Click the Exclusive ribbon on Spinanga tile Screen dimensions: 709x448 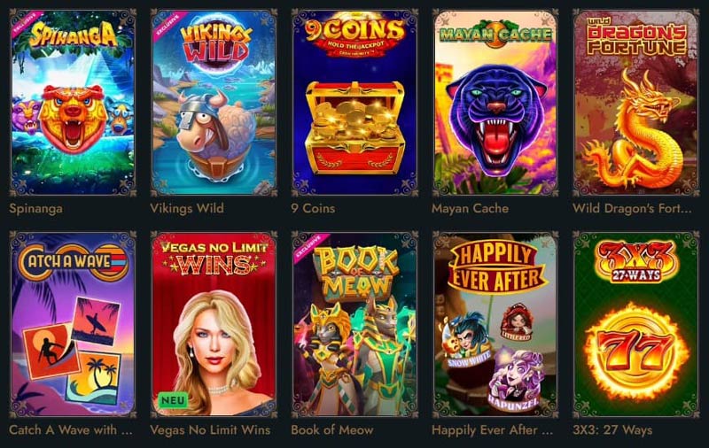pos(27,23)
